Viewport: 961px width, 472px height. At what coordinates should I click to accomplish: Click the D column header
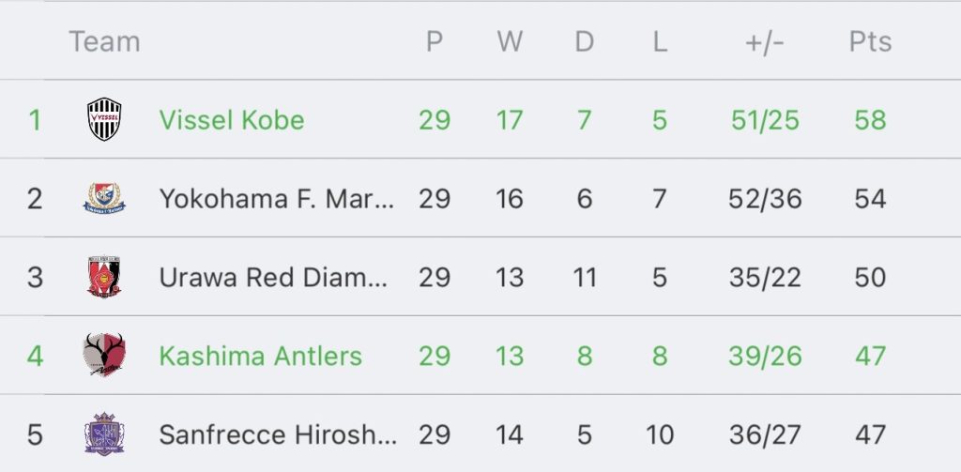click(584, 41)
